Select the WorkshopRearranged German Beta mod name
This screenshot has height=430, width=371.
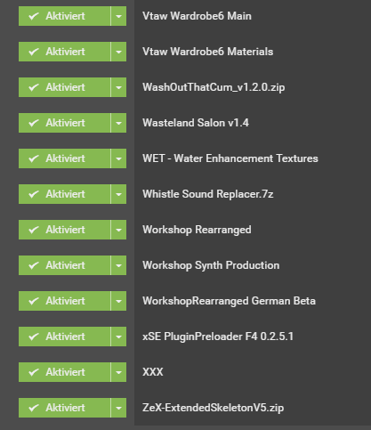(x=229, y=301)
